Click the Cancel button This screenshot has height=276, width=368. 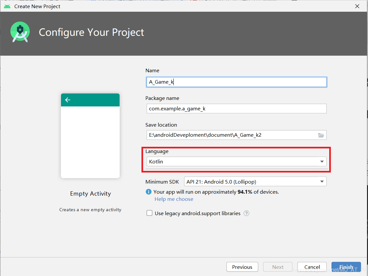(x=312, y=267)
